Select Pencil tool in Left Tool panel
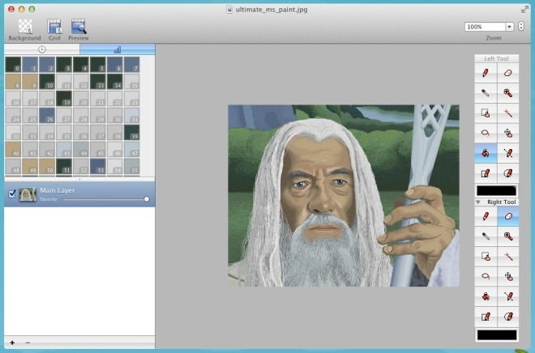Image resolution: width=535 pixels, height=353 pixels. click(486, 73)
